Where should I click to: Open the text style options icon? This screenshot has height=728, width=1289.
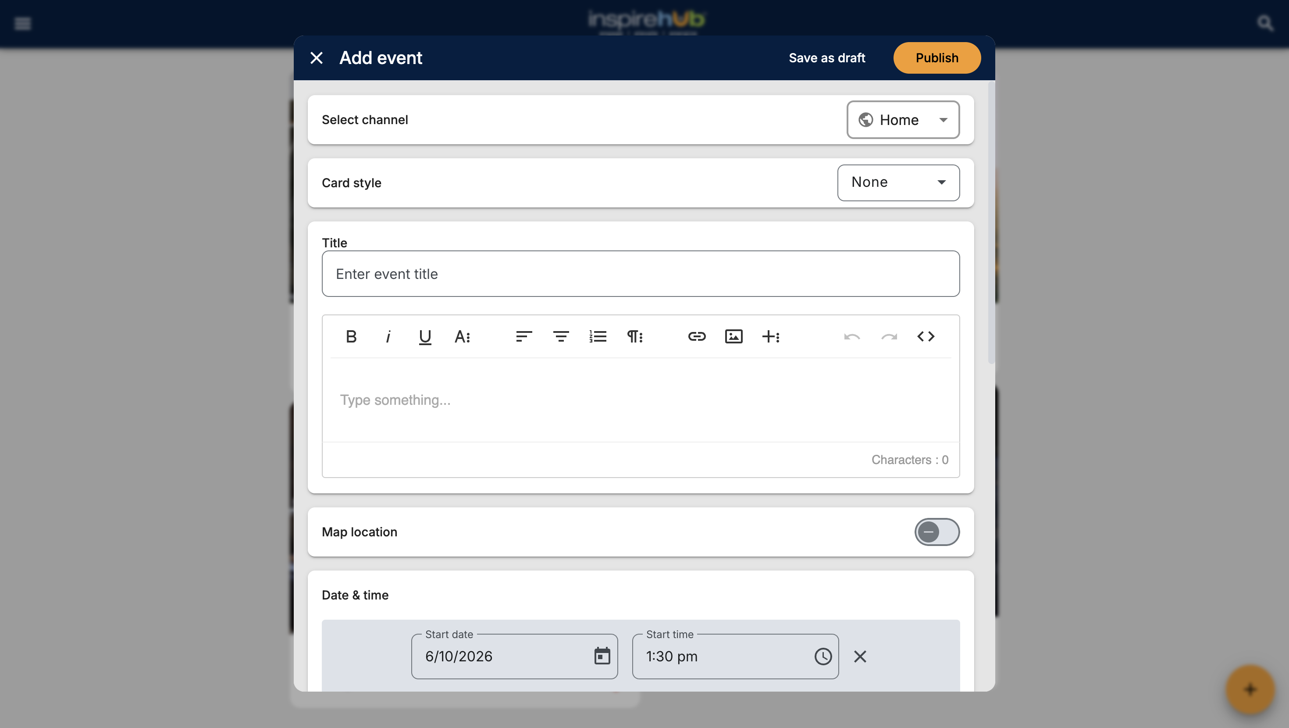[462, 336]
